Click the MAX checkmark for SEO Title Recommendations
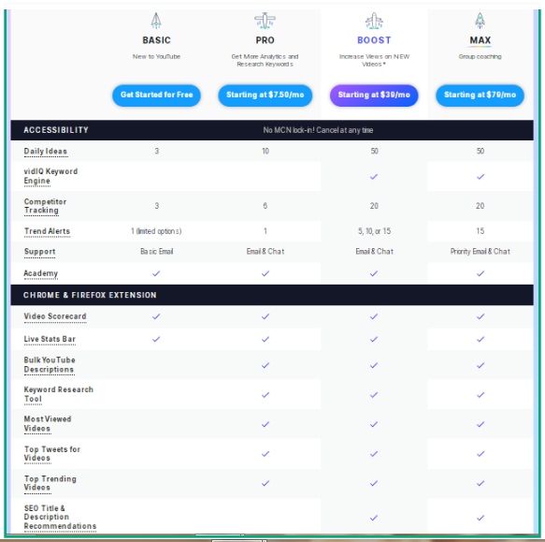 tap(480, 518)
